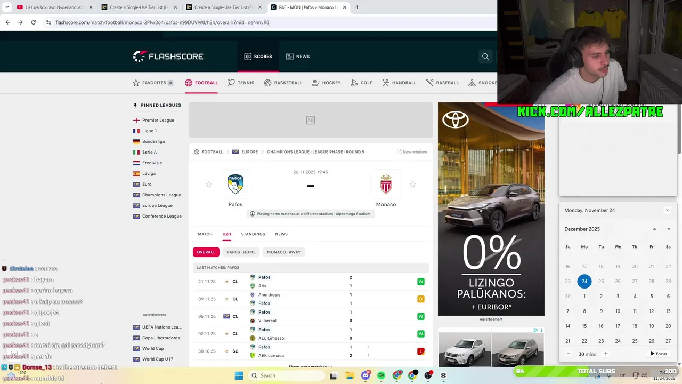Open the Golf sport section
This screenshot has width=682, height=384.
coord(361,83)
